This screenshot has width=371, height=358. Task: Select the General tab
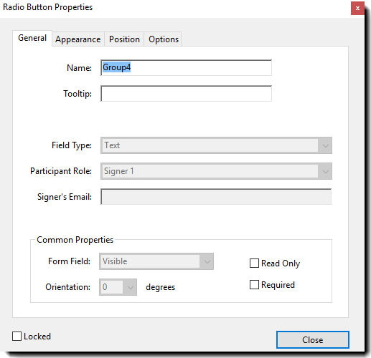point(32,38)
